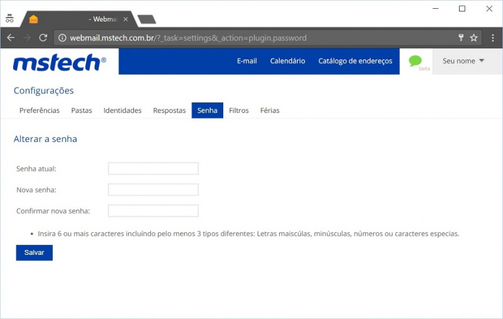The width and height of the screenshot is (503, 319).
Task: Switch to Pastas tab
Action: click(82, 111)
